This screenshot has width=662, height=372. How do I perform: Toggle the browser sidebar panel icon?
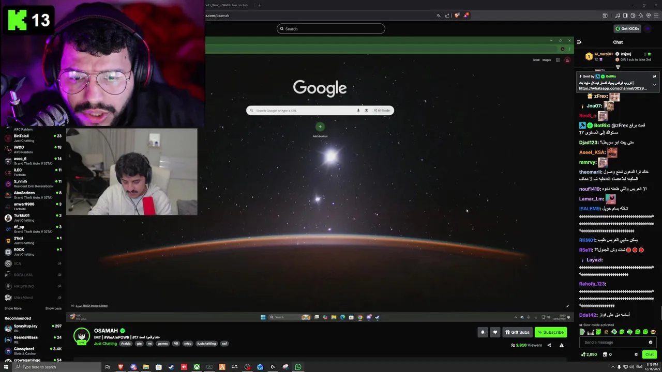click(625, 16)
